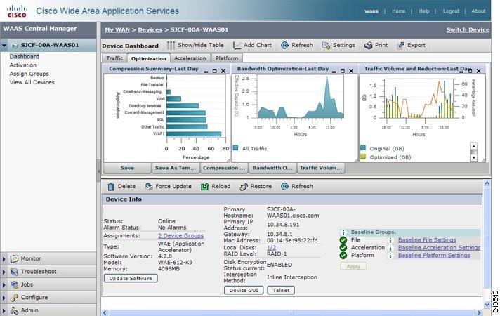Viewport: 500px width, 316px height.
Task: Open Activation in the sidebar
Action: click(x=23, y=65)
